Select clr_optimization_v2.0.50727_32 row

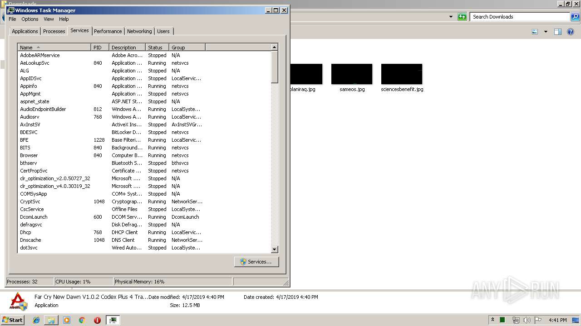(144, 178)
